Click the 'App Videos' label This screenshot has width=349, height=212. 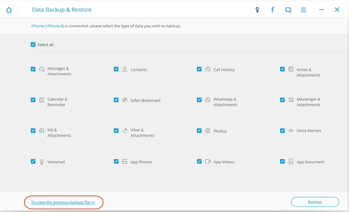[x=224, y=162]
